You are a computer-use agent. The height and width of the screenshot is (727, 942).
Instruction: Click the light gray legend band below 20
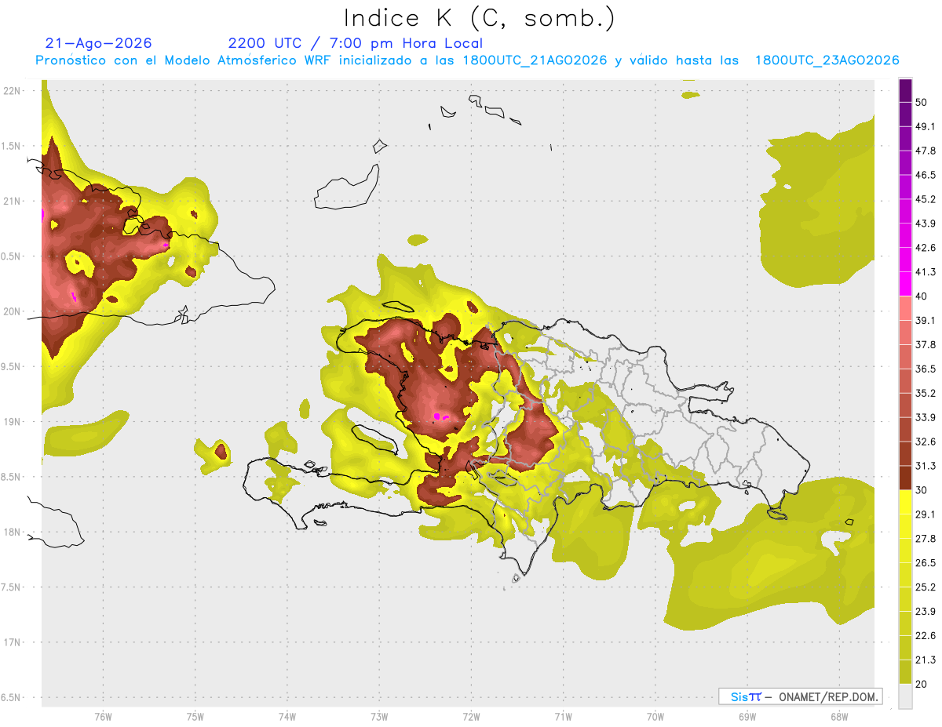point(905,696)
